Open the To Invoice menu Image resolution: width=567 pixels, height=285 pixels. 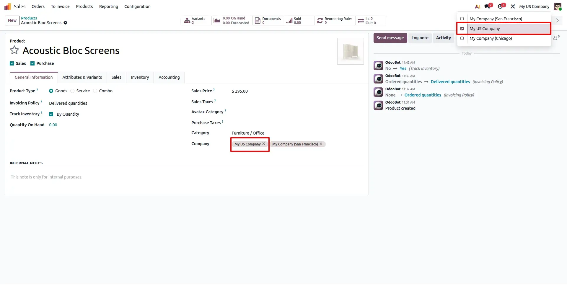pos(60,6)
